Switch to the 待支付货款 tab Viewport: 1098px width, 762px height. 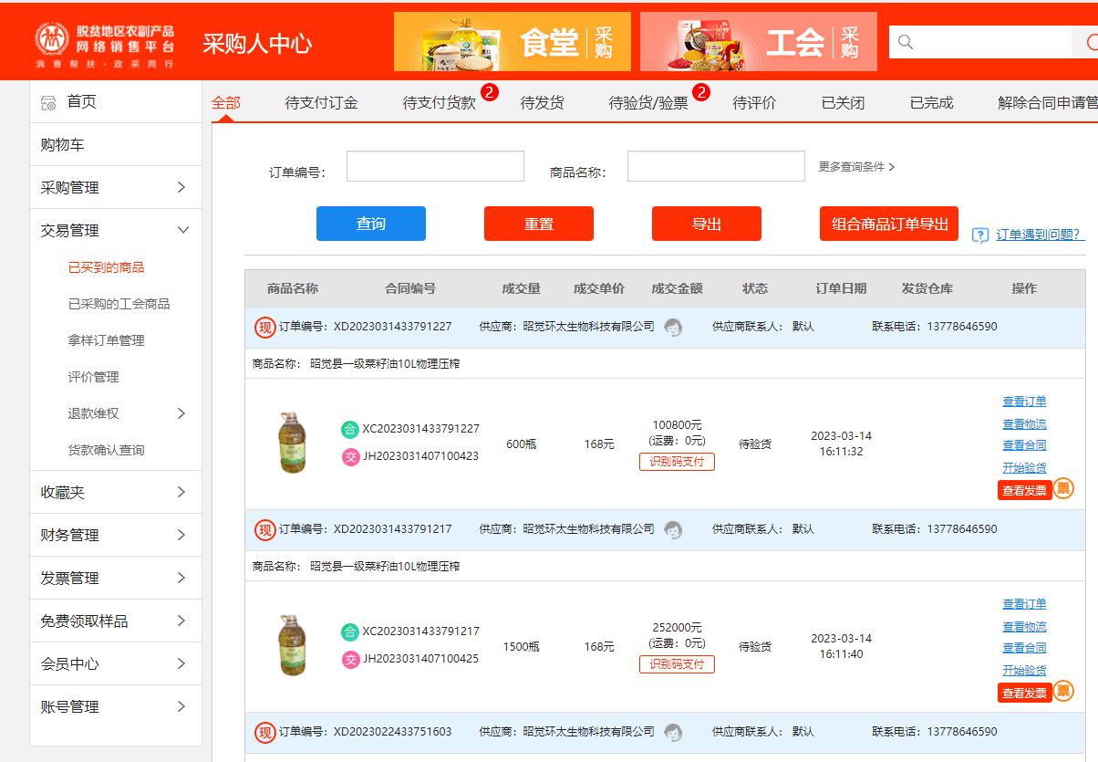440,103
